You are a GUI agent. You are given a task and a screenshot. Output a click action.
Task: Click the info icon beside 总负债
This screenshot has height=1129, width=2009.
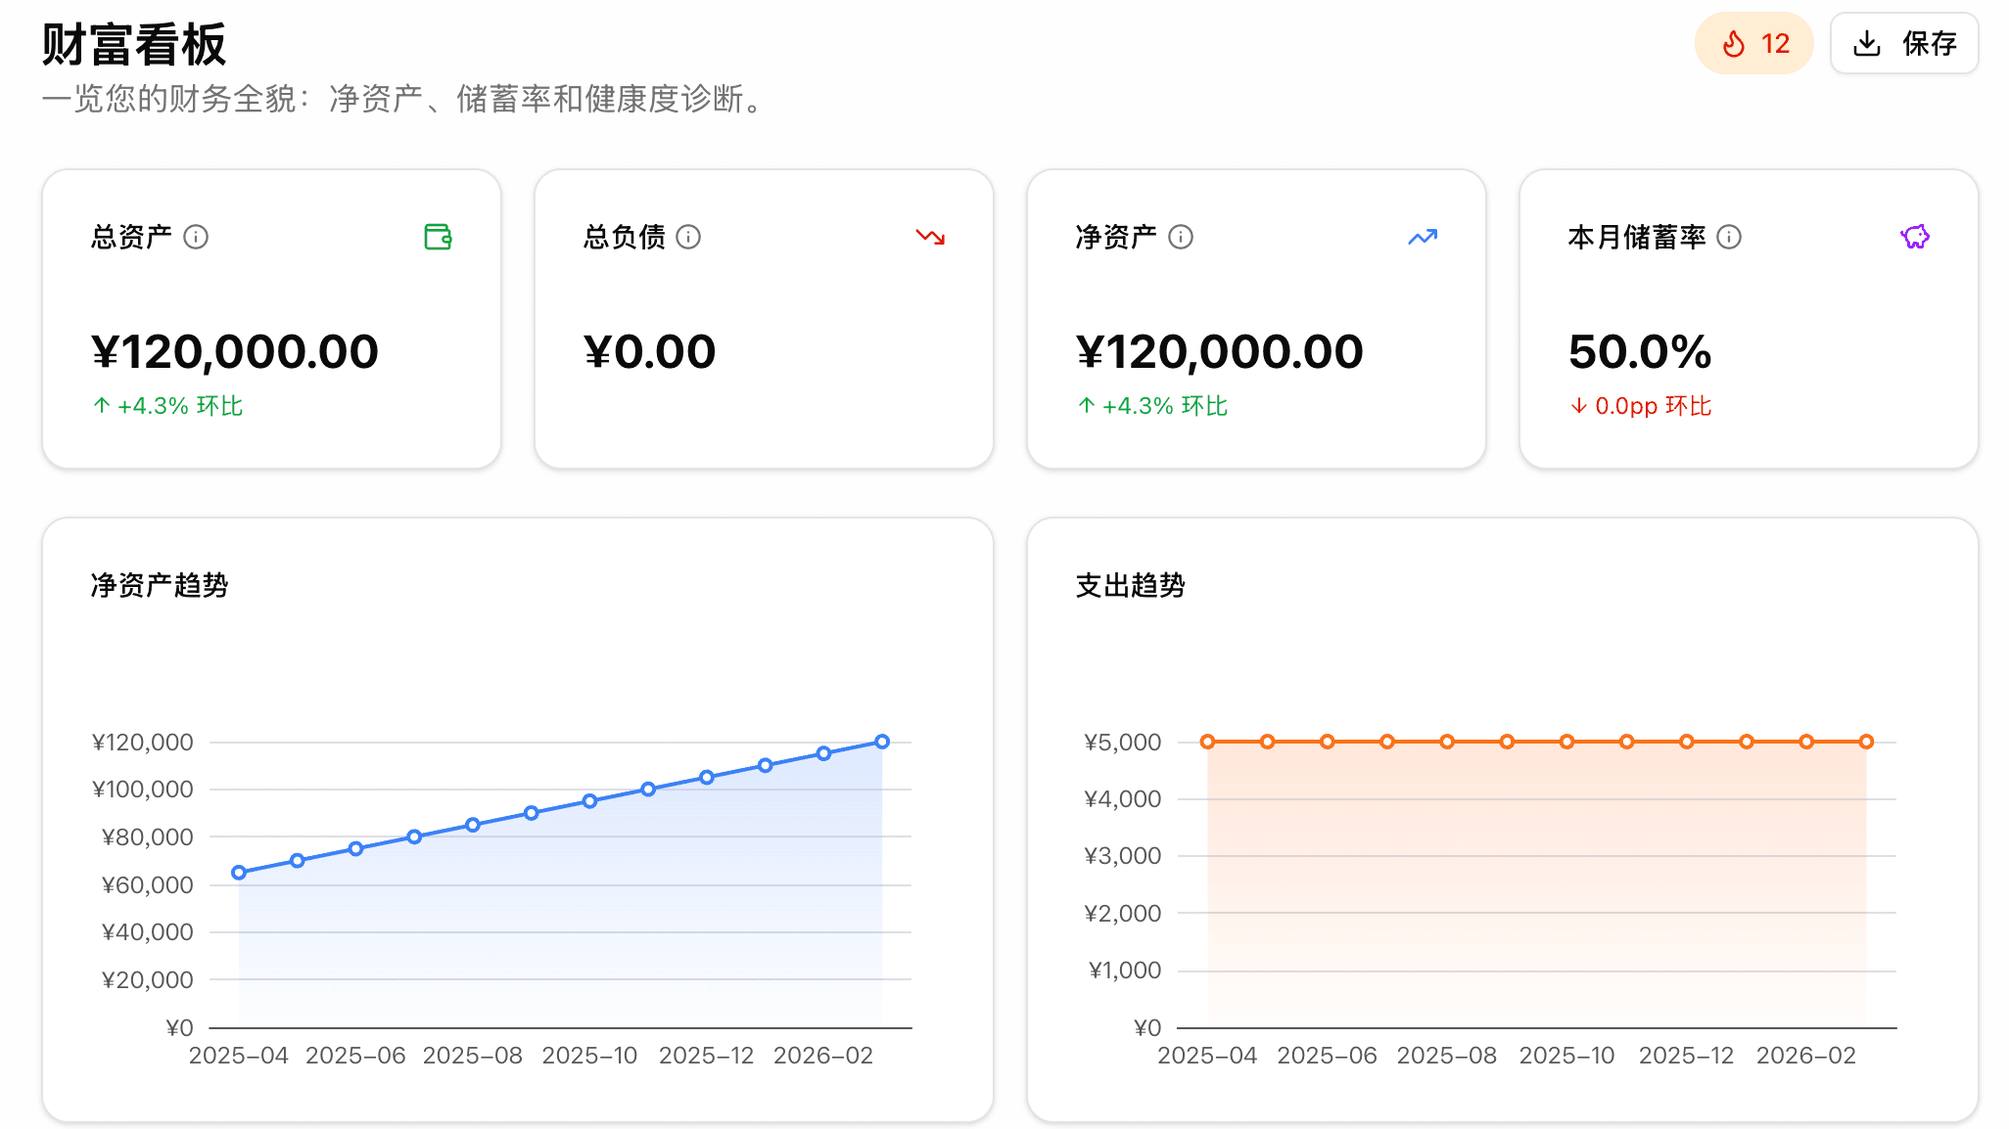tap(688, 237)
